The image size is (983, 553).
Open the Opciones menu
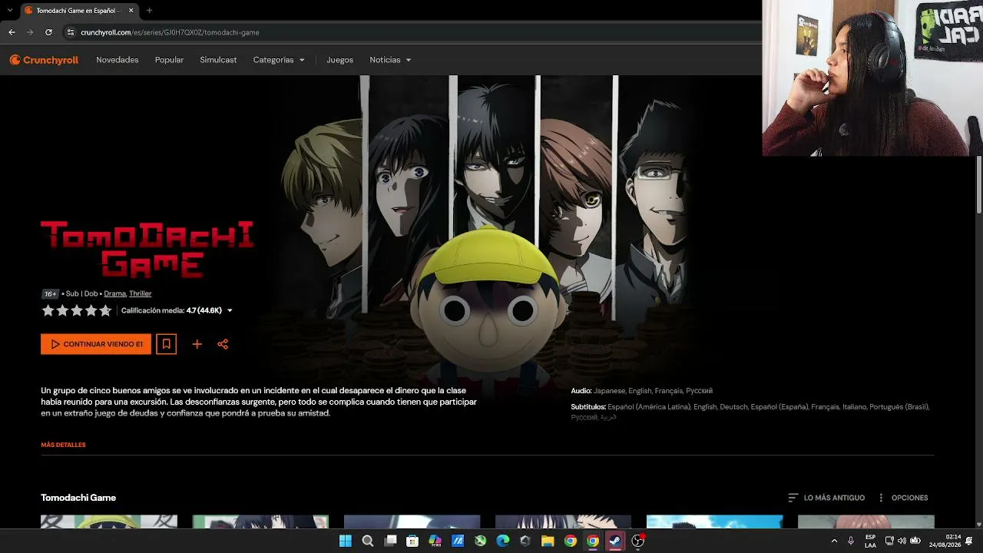point(902,498)
